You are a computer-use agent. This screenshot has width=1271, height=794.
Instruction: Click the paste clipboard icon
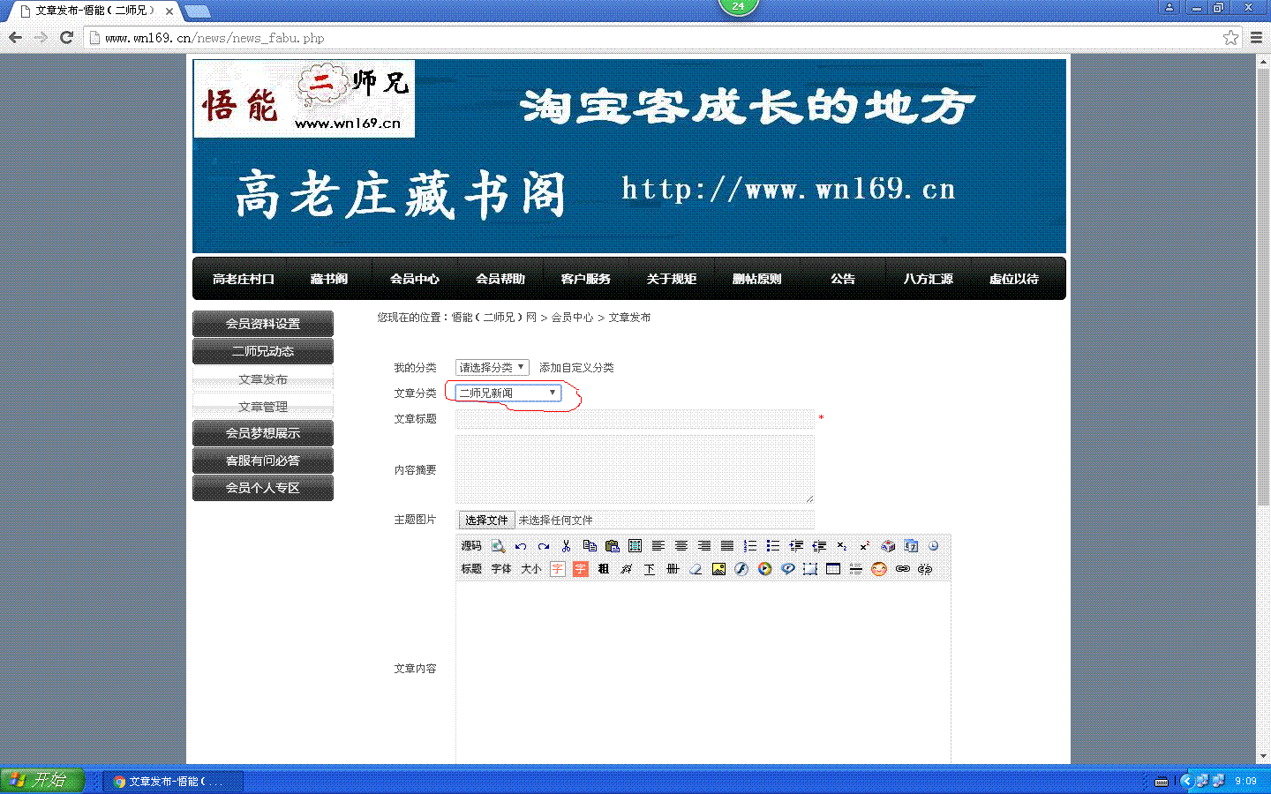(612, 546)
